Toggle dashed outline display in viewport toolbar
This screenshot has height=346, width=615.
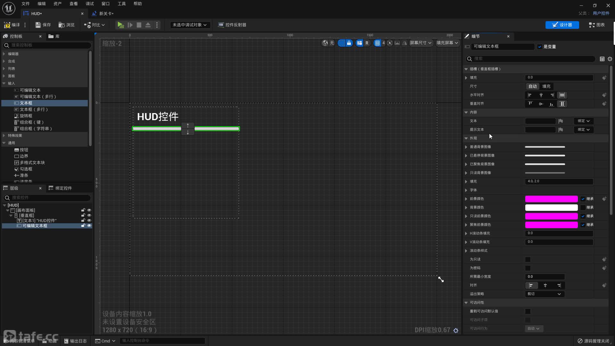pyautogui.click(x=342, y=43)
